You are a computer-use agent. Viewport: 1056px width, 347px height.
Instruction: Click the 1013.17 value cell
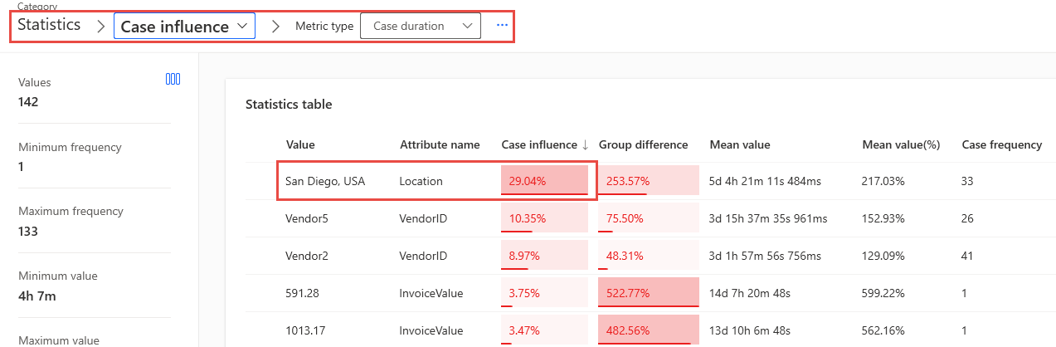point(304,331)
